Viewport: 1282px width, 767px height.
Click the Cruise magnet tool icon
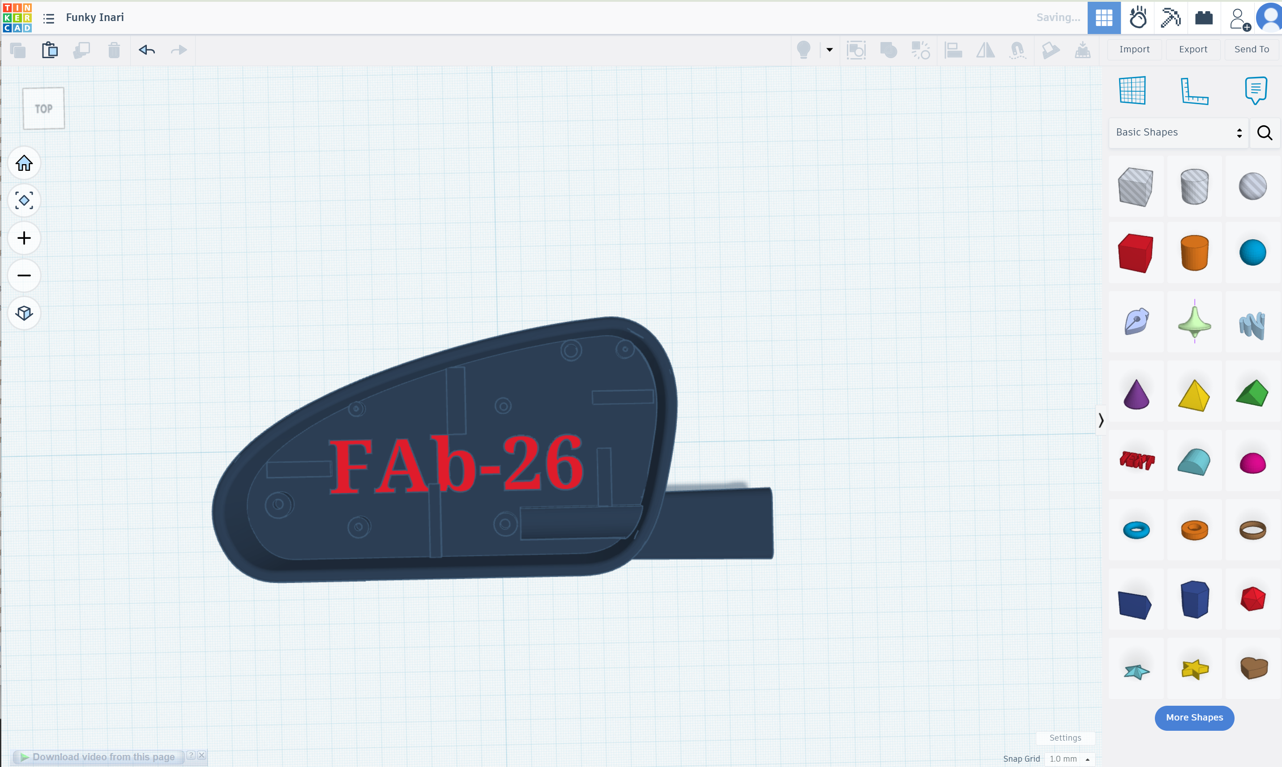click(1017, 50)
